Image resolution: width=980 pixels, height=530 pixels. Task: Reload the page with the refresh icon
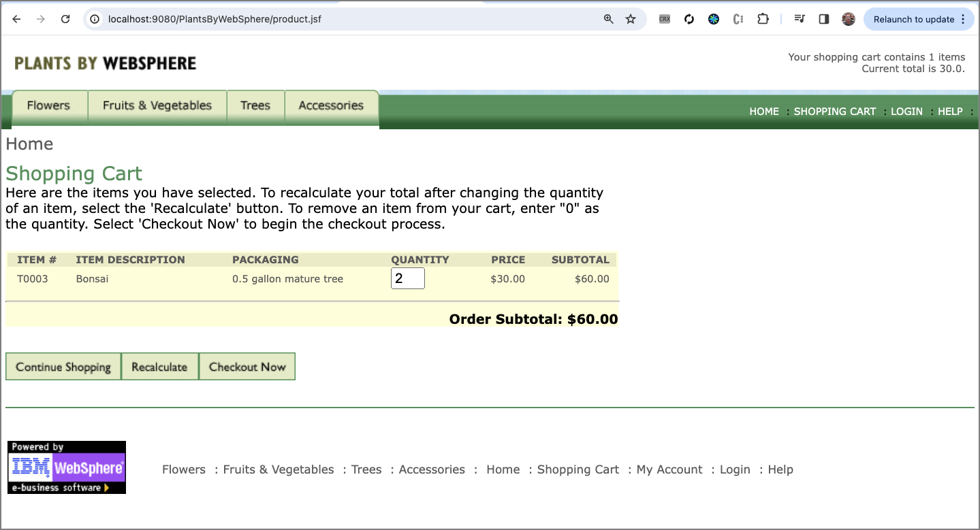65,19
